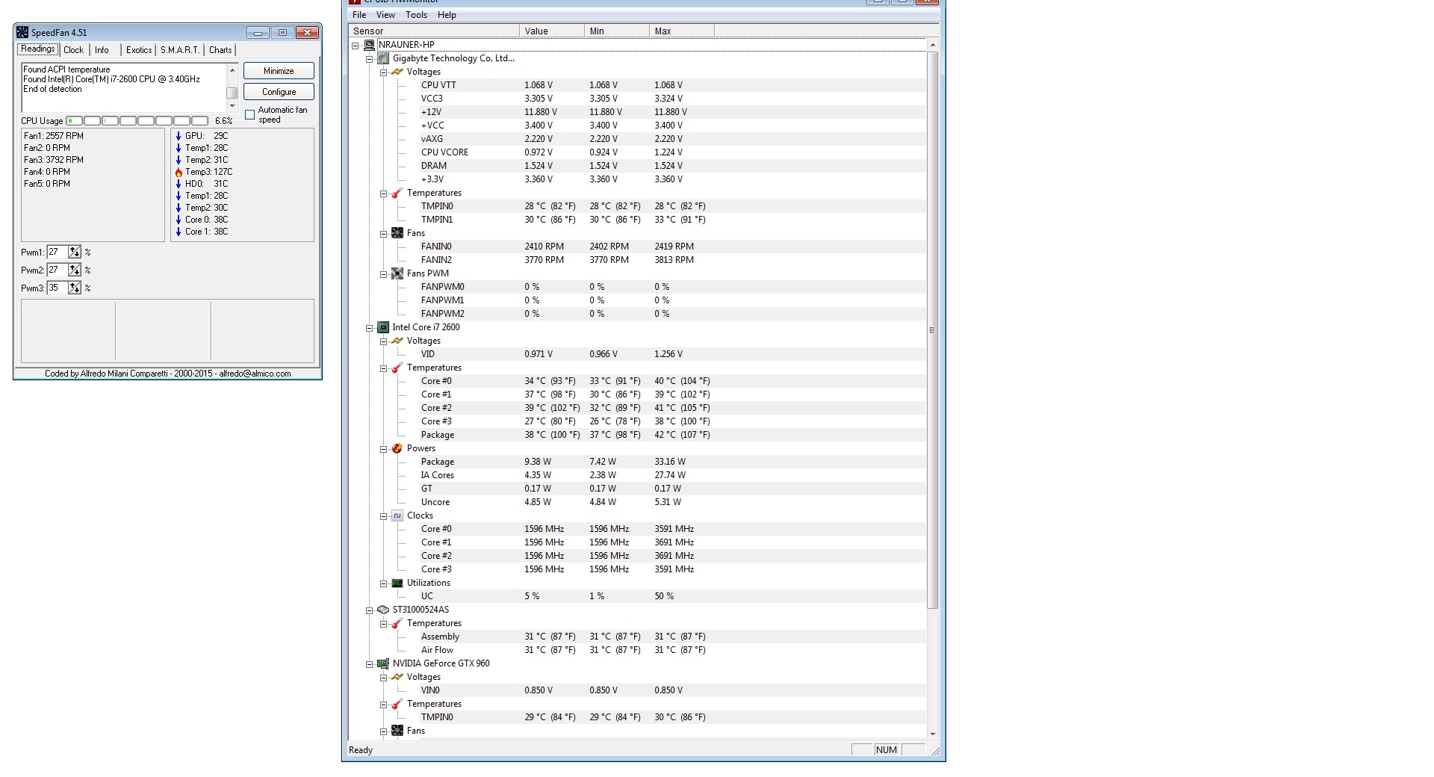Screen dimensions: 1434x777
Task: Click the Pwm3 stepper arrows
Action: 75,288
